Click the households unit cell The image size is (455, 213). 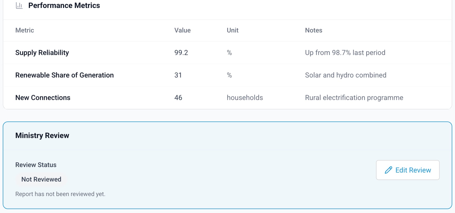[245, 98]
